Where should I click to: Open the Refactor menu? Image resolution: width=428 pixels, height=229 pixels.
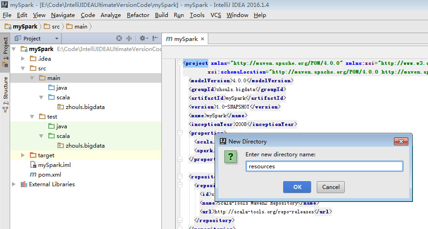tap(138, 15)
